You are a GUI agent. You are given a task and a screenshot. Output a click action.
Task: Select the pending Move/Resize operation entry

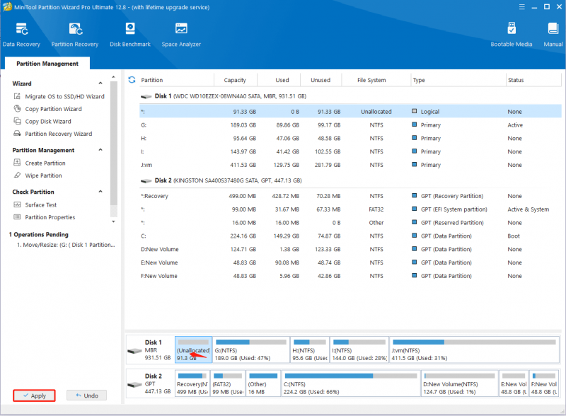66,245
